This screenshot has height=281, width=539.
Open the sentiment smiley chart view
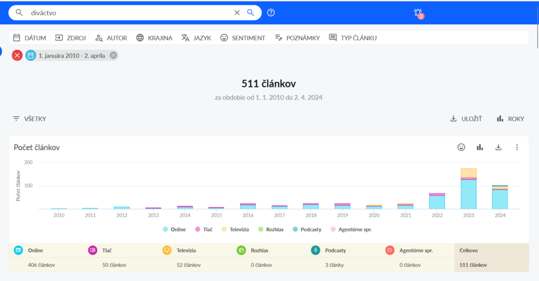(461, 147)
